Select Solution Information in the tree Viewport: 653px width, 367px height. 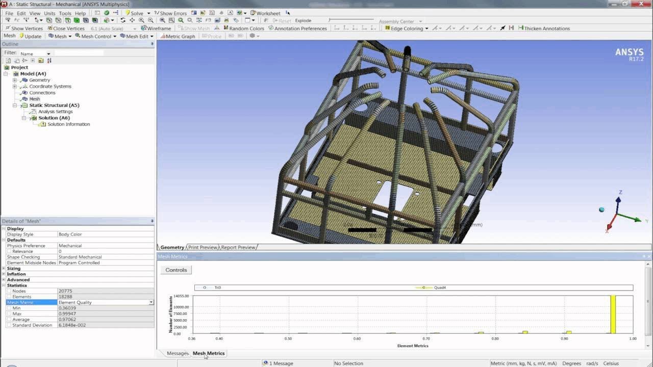pyautogui.click(x=68, y=124)
